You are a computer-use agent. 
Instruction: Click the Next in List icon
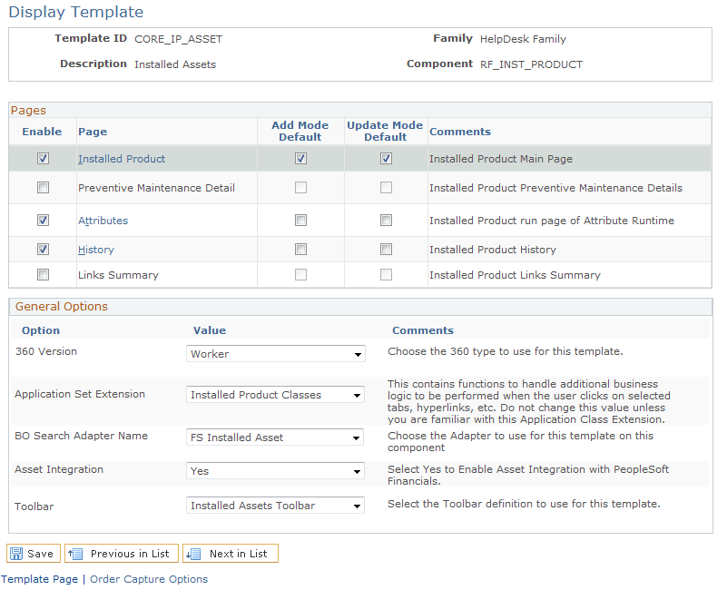click(x=193, y=554)
